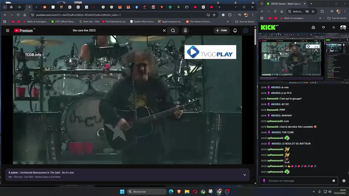Open the Kick chat emoji picker
349x196 pixels.
click(x=334, y=181)
